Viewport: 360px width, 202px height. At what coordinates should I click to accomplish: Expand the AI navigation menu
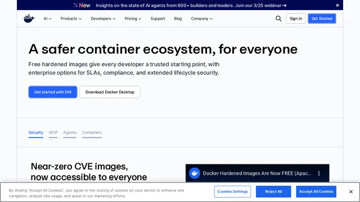47,19
